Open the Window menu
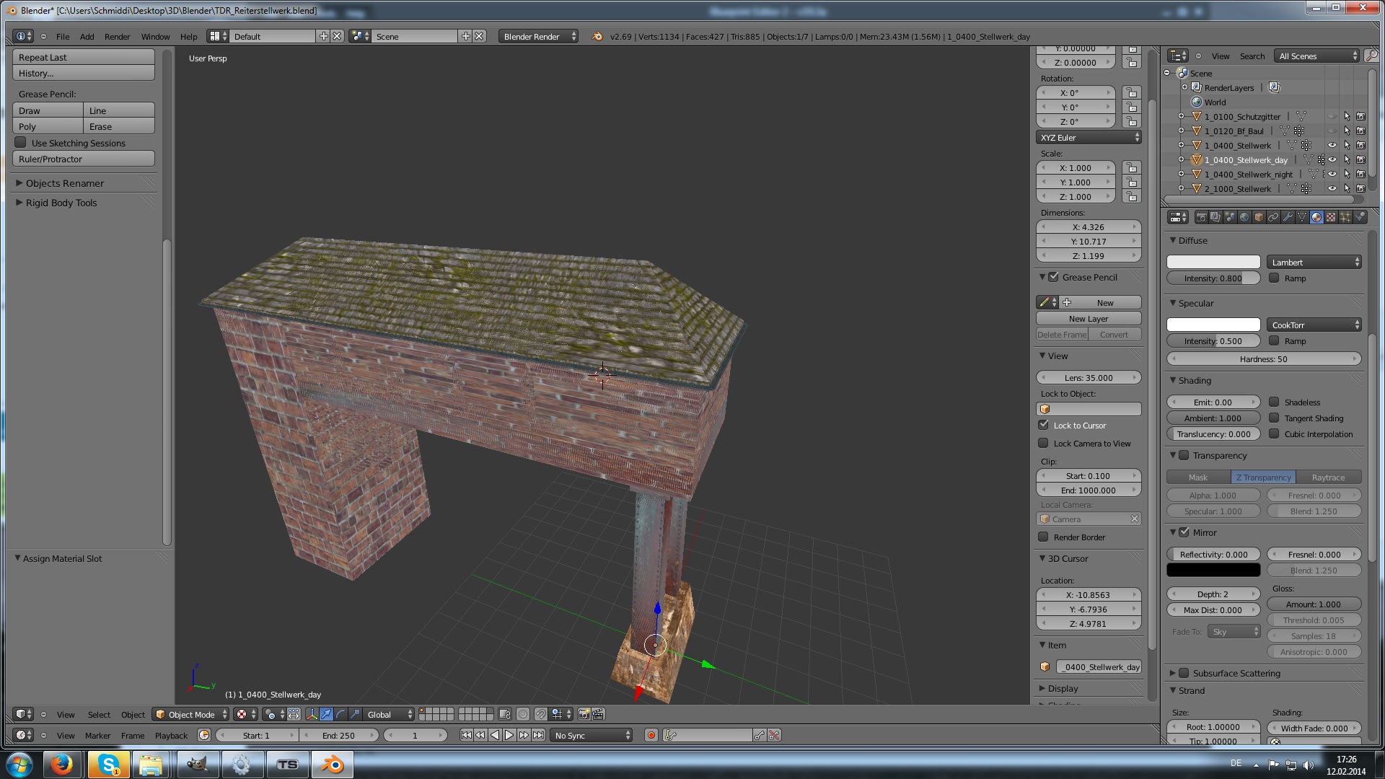This screenshot has height=779, width=1385. click(x=155, y=36)
